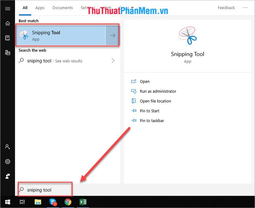255x208 pixels.
Task: Select Open for Snipping Tool
Action: coord(145,82)
